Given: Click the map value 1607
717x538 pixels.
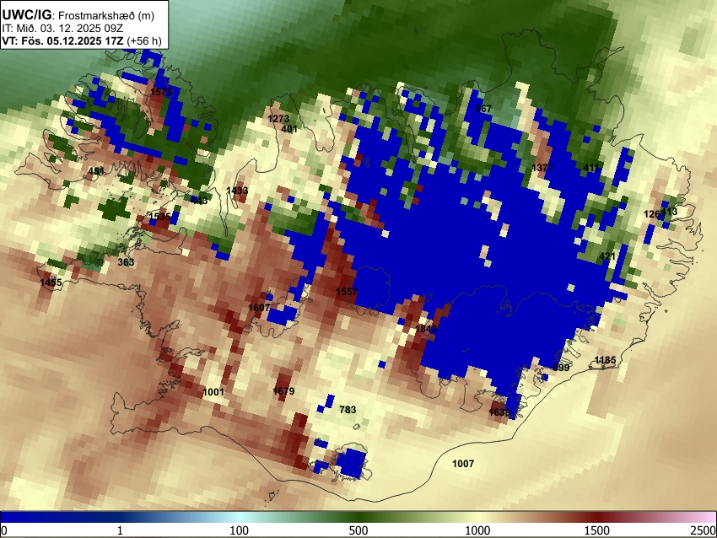Looking at the screenshot, I should (x=259, y=308).
